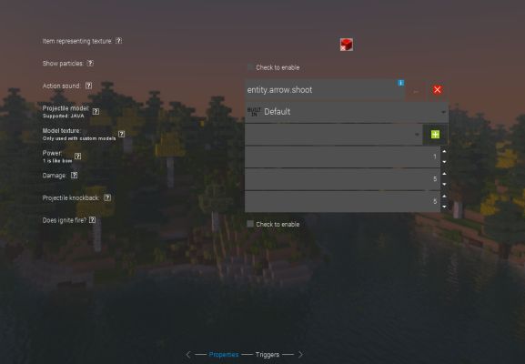This screenshot has height=364, width=525.
Task: Open help icon next to Damage
Action: [x=74, y=175]
